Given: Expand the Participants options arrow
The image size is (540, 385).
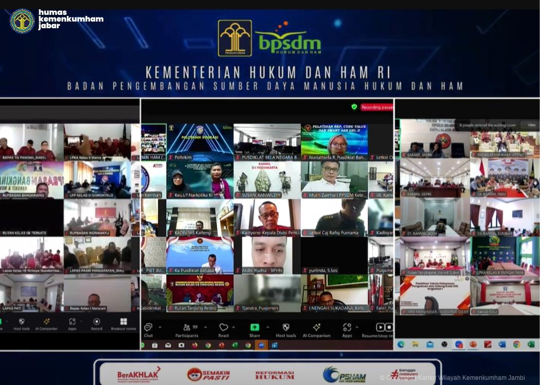Looking at the screenshot, I should coord(206,327).
